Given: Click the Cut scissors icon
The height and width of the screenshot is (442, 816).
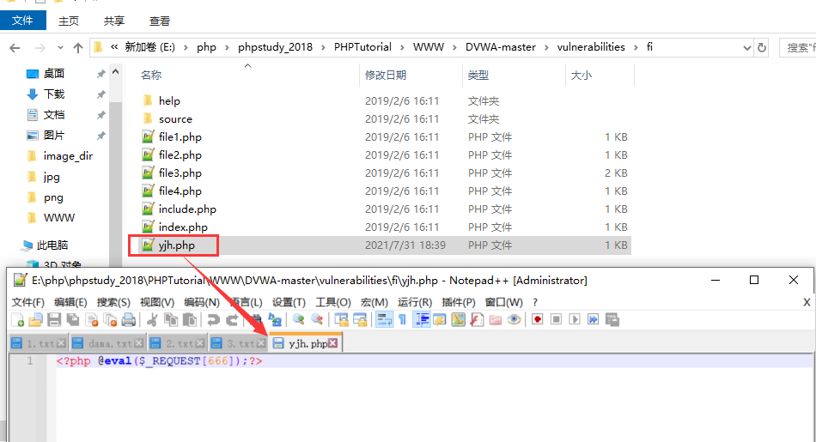Looking at the screenshot, I should pos(152,320).
